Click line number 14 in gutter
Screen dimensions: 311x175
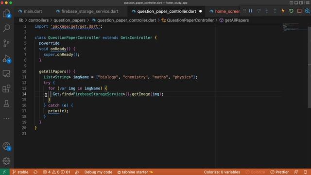24,94
